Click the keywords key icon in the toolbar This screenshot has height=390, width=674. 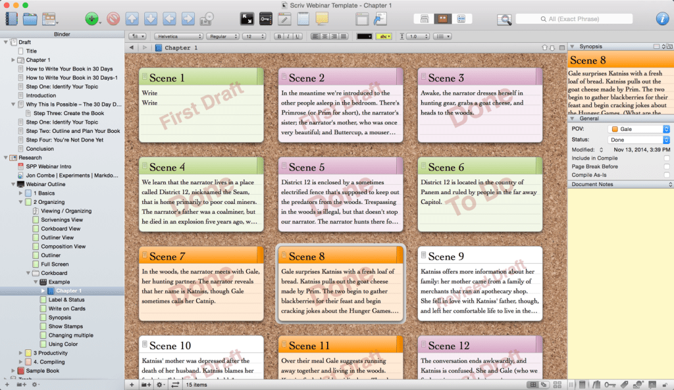(x=266, y=18)
